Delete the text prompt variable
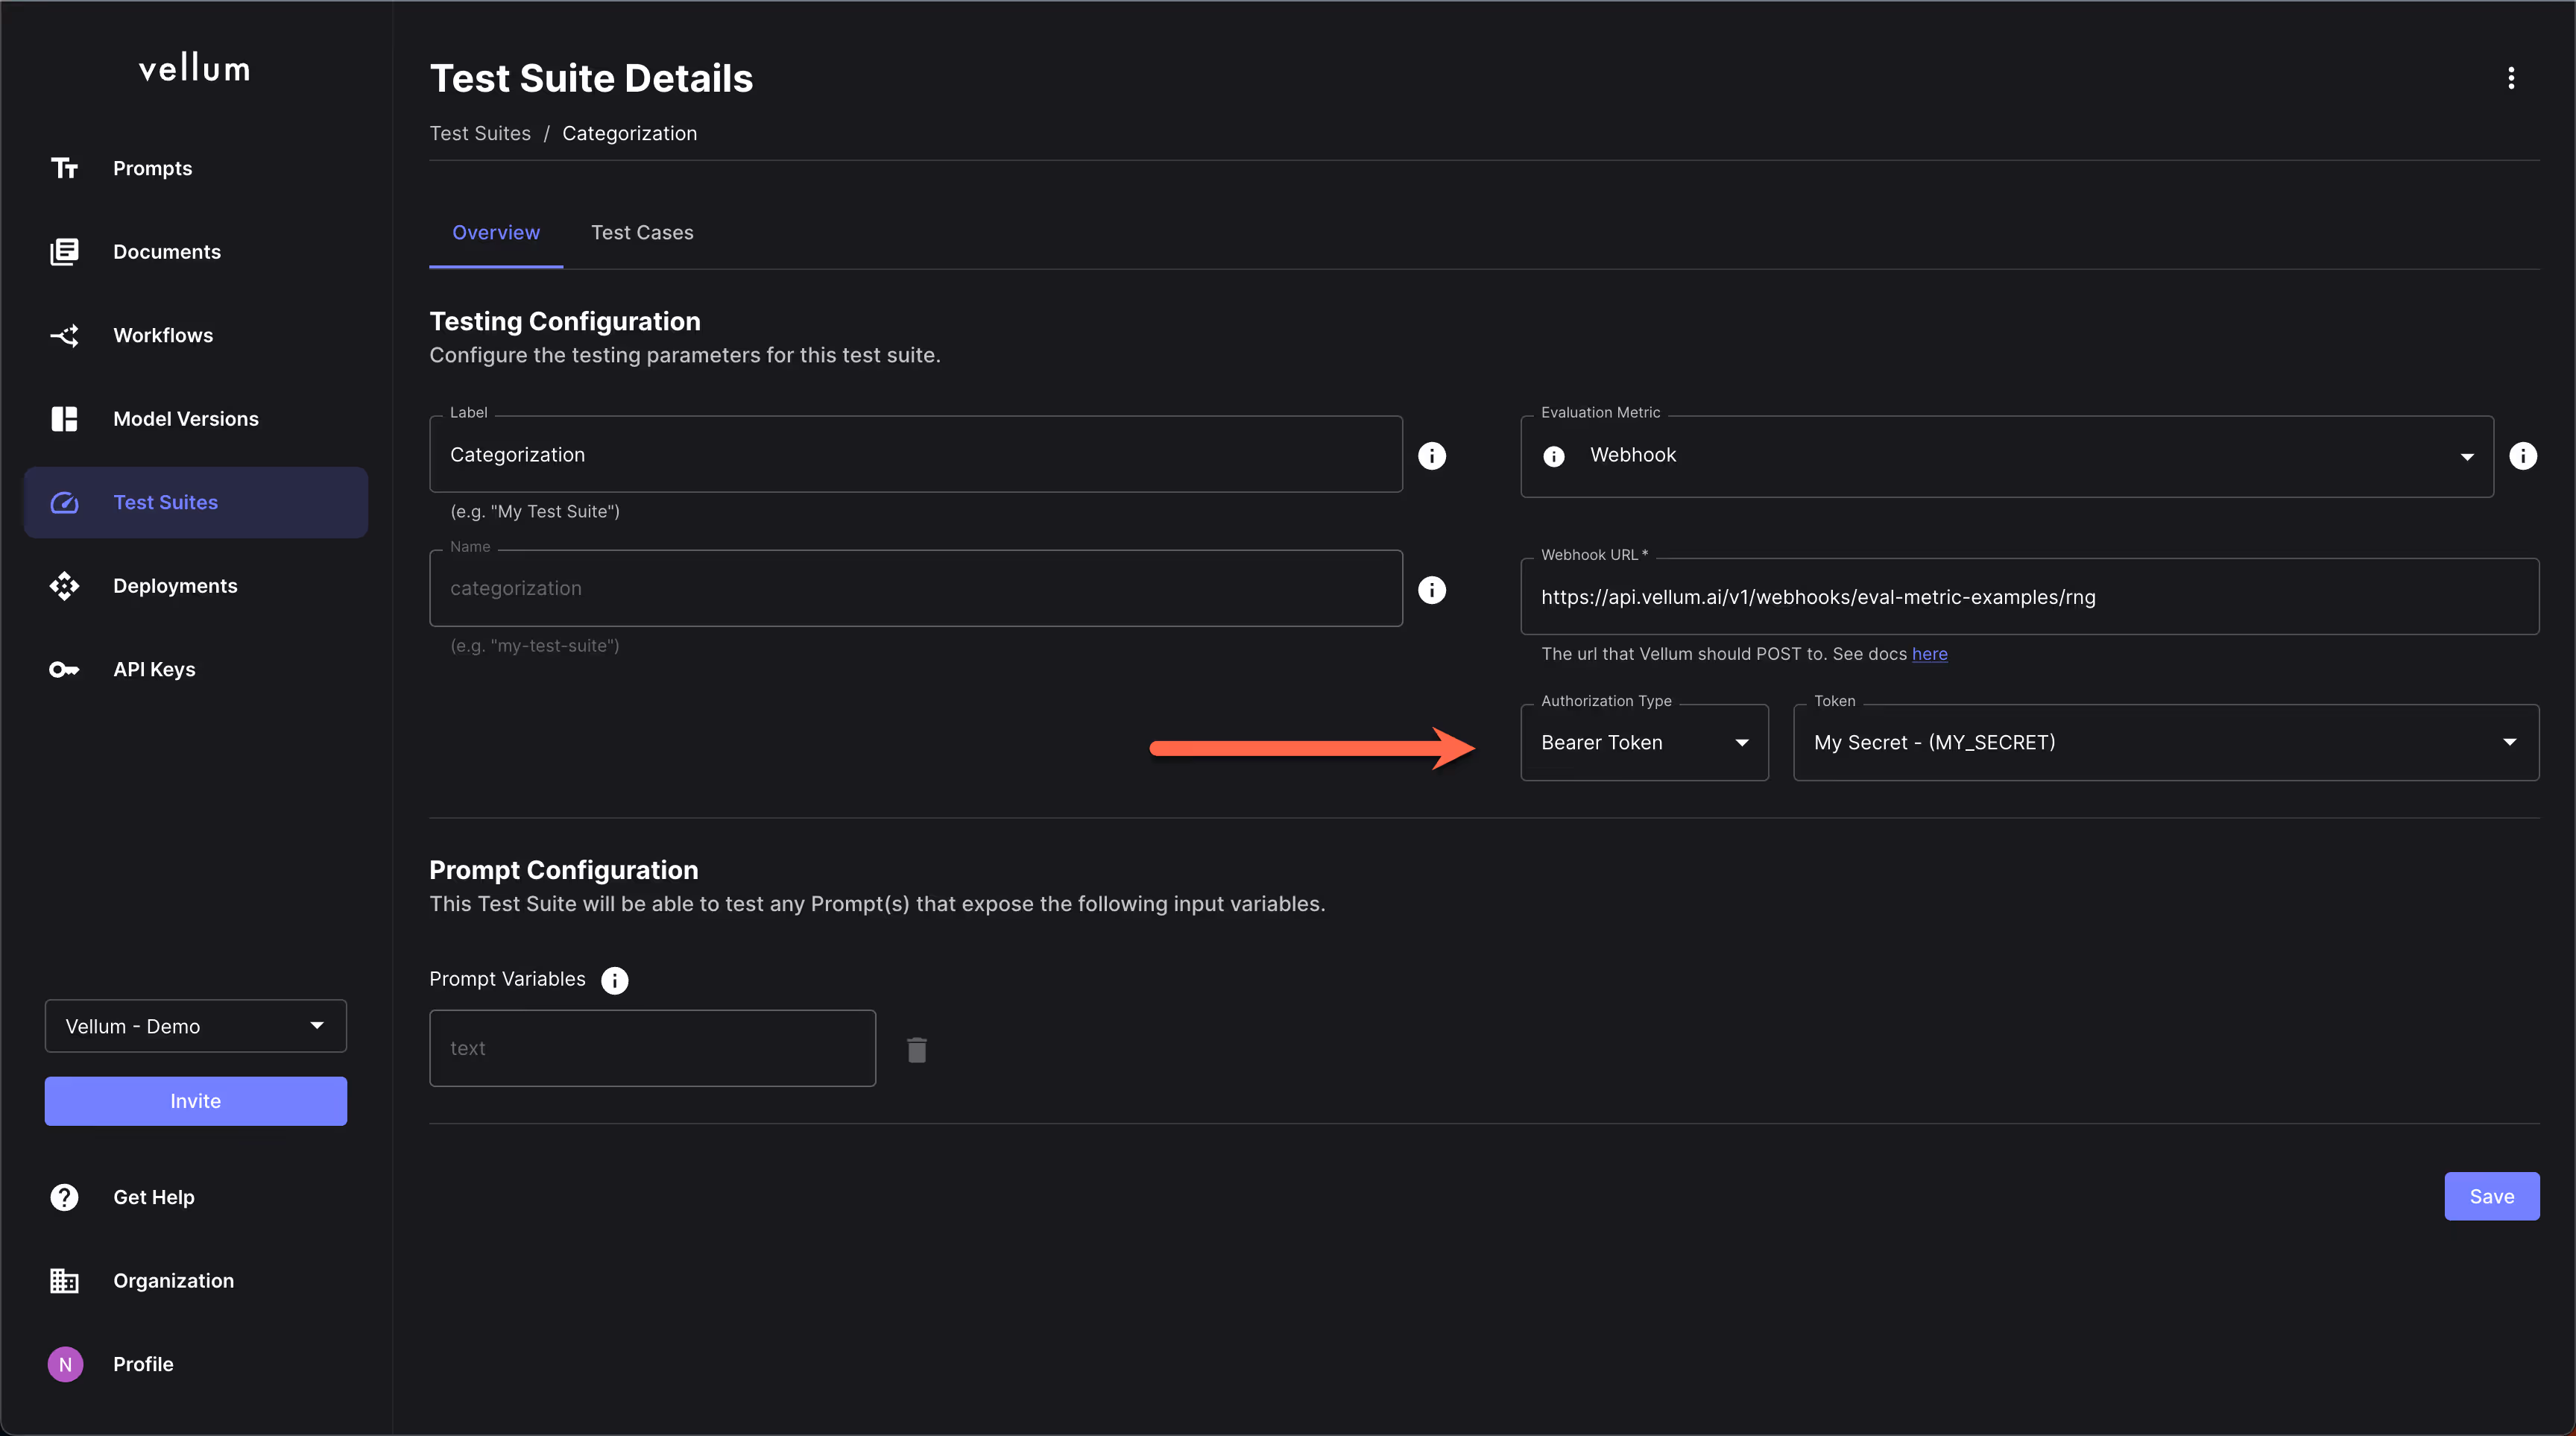 916,1049
